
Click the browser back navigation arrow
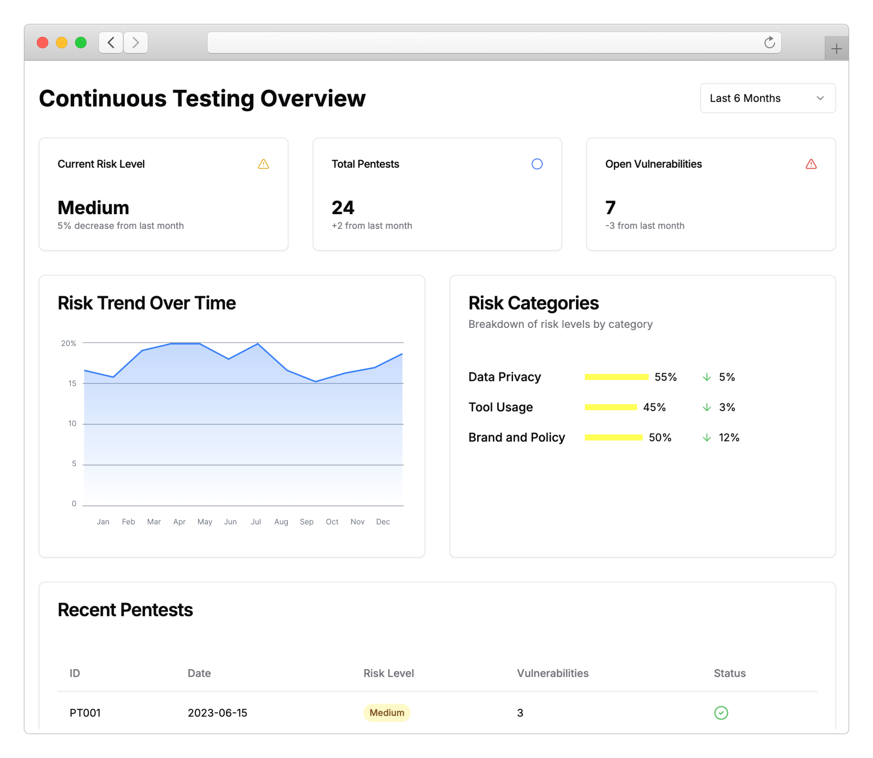click(x=110, y=43)
